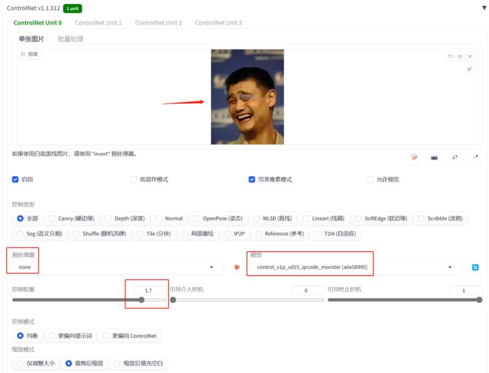This screenshot has width=489, height=373.
Task: Disable 完美像素模式 checkbox
Action: tap(250, 179)
